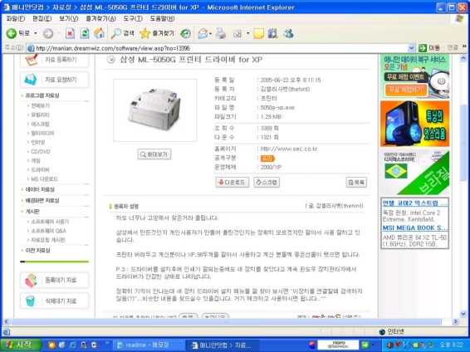Open the 보기(V) menu

(x=68, y=18)
